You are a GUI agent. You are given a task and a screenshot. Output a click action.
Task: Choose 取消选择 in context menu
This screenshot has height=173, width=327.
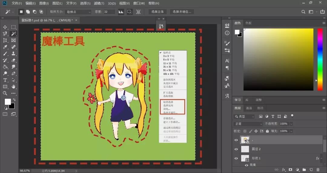[x=168, y=102]
